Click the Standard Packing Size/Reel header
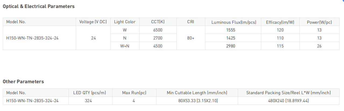Image resolution: width=344 pixels, height=111 pixels. pyautogui.click(x=289, y=93)
